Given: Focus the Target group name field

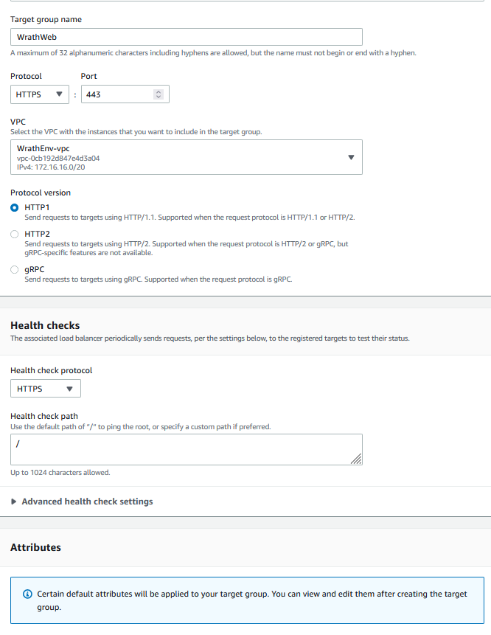Looking at the screenshot, I should 187,37.
